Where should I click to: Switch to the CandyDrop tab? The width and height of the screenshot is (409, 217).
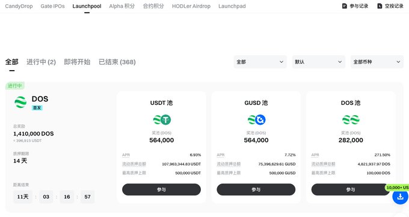tap(19, 6)
